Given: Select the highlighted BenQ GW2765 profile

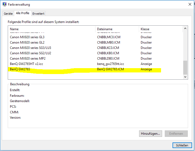Looking at the screenshot, I should (x=19, y=69).
